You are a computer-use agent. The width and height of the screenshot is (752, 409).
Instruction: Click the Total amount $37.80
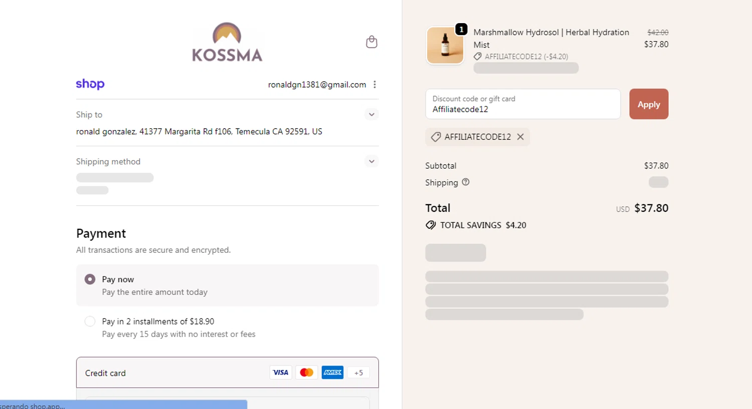pos(651,208)
